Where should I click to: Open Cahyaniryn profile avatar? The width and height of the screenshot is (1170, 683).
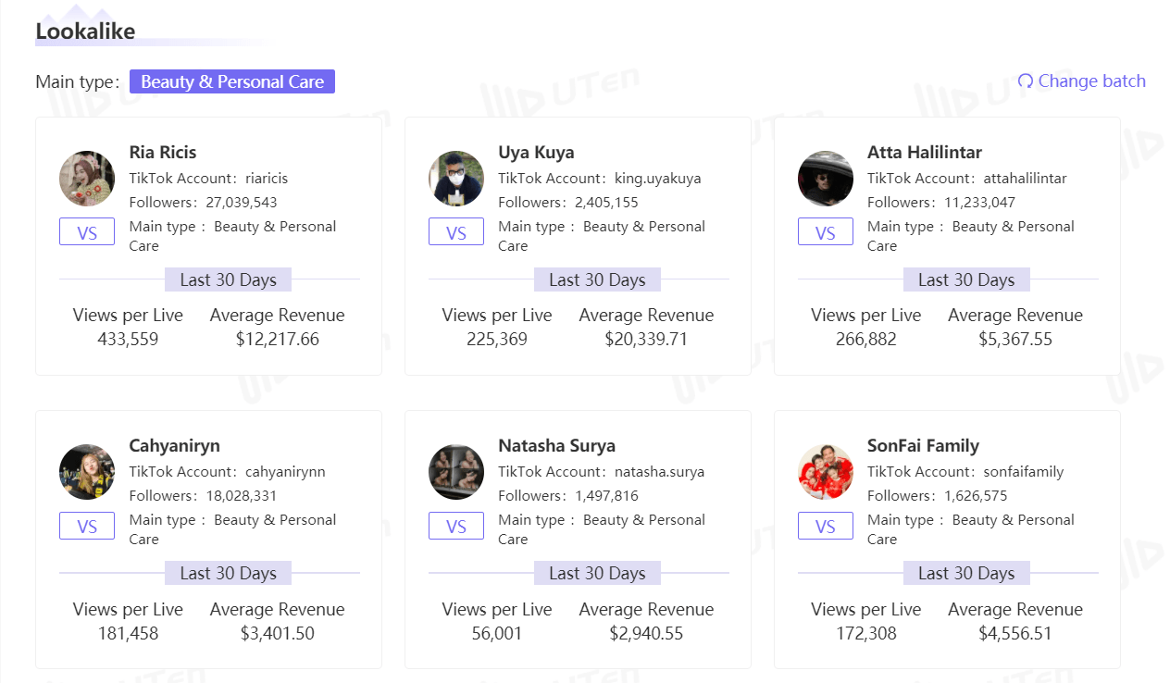(87, 472)
